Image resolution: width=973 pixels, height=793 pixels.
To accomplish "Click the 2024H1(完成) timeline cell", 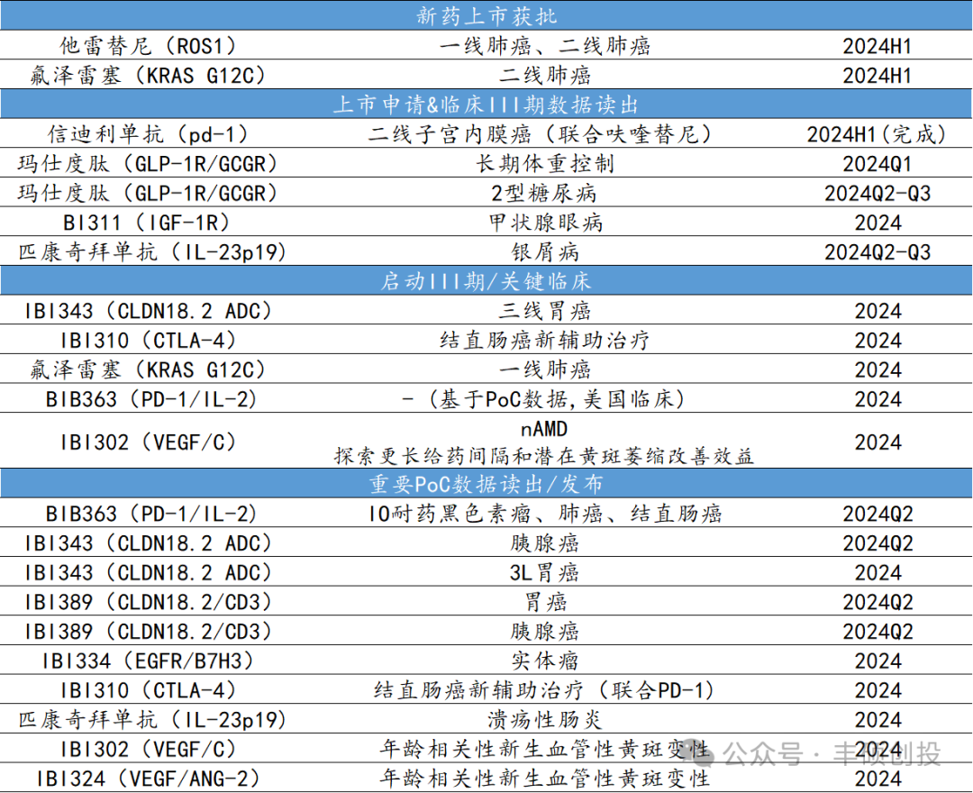I will coord(878,133).
